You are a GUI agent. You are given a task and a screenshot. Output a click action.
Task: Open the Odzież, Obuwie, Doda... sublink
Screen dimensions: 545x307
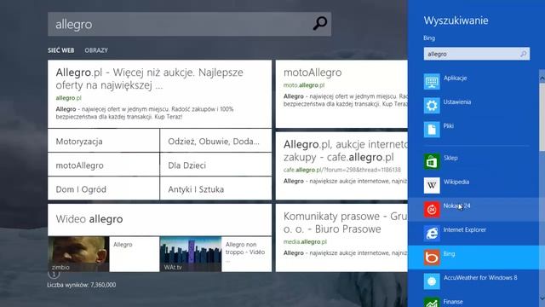pyautogui.click(x=215, y=142)
